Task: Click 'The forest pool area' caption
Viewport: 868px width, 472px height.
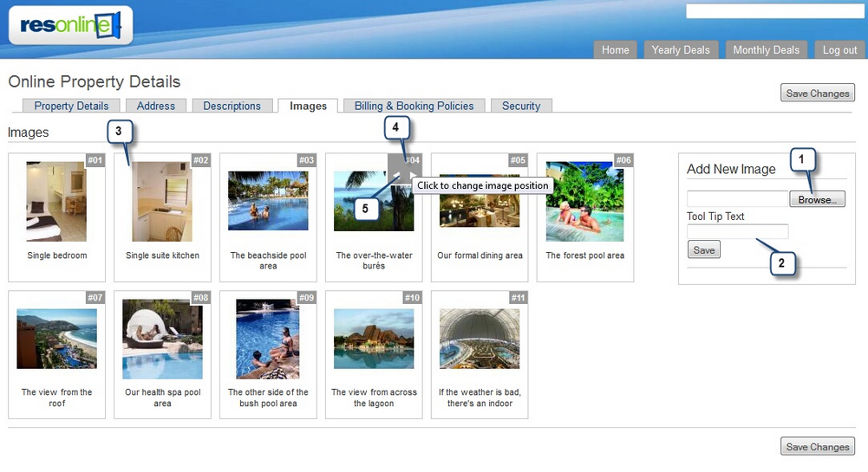Action: coord(585,255)
